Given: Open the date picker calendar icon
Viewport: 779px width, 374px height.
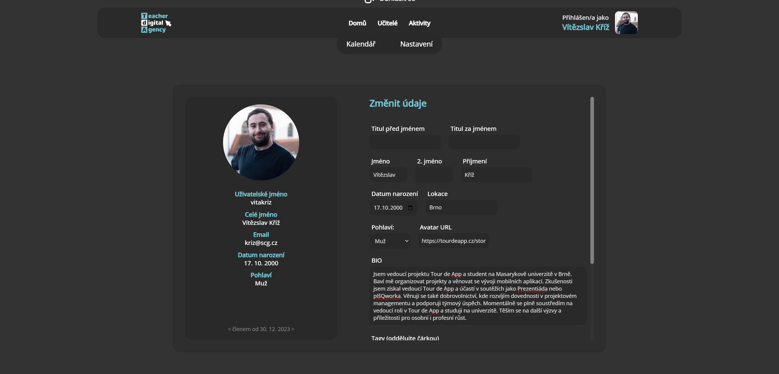Looking at the screenshot, I should tap(410, 208).
